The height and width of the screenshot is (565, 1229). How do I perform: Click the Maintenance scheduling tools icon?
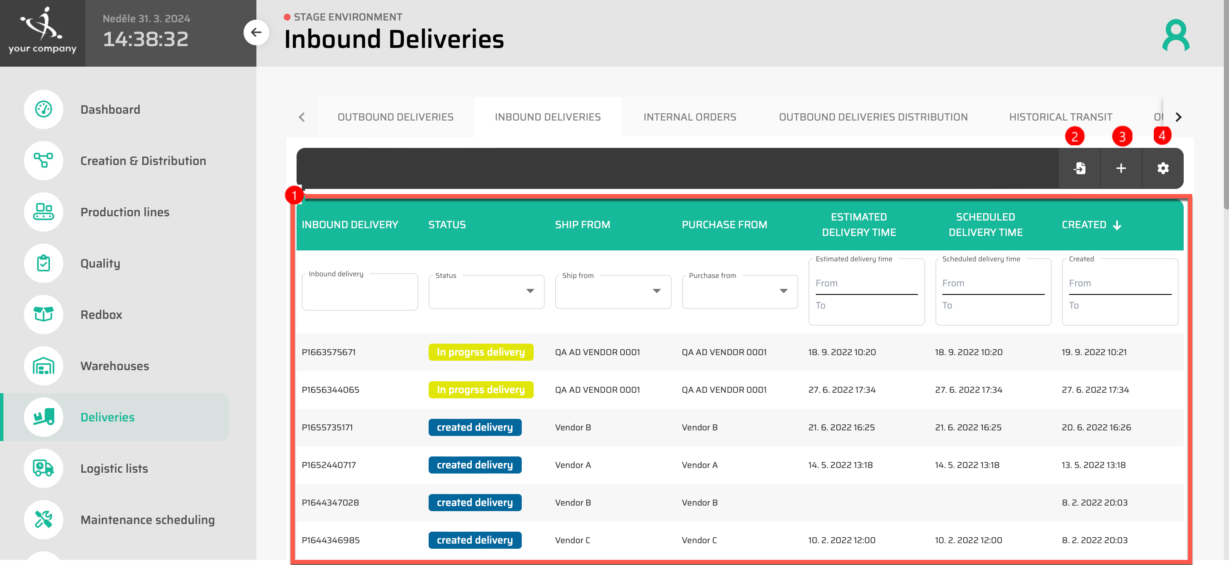coord(44,520)
